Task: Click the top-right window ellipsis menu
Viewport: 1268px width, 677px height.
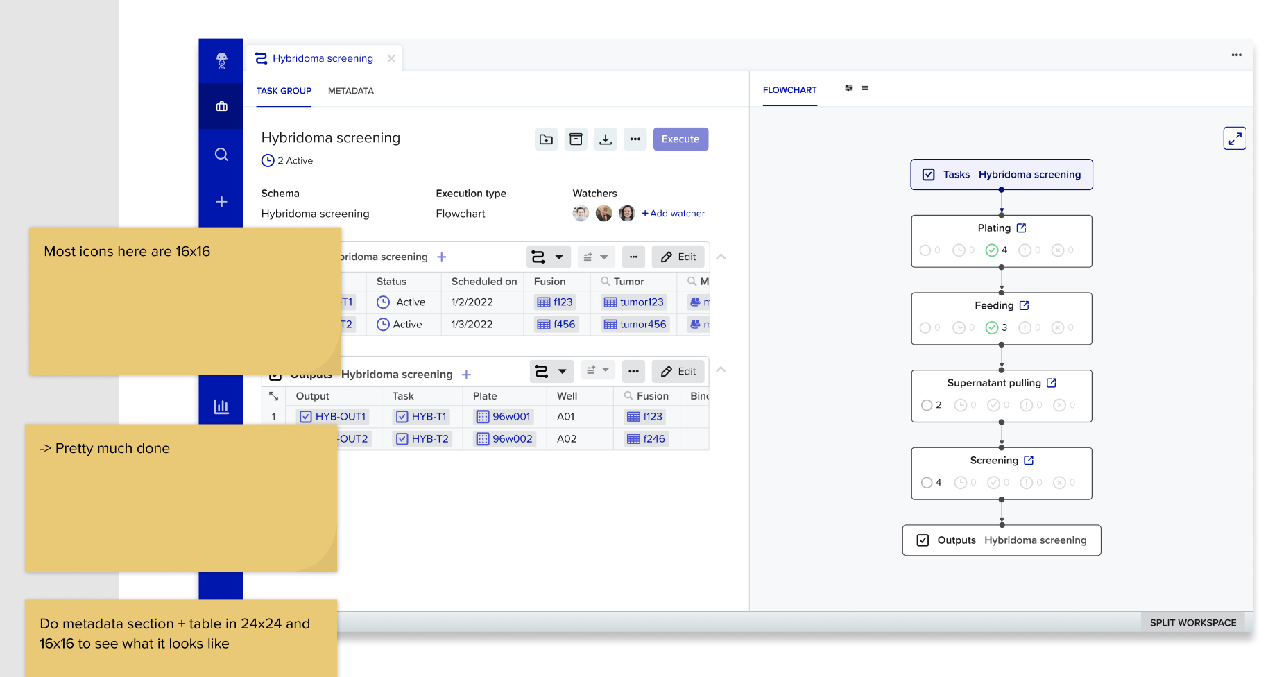Action: click(1236, 55)
